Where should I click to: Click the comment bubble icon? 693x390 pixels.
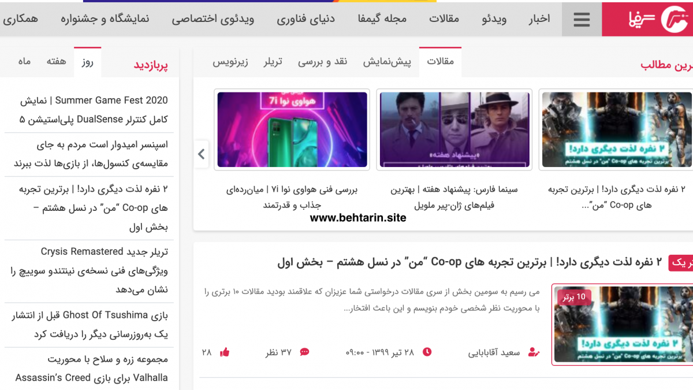coord(304,352)
